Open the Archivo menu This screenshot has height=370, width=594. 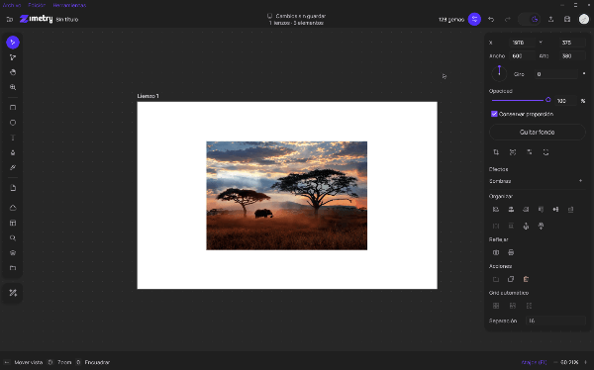(12, 5)
